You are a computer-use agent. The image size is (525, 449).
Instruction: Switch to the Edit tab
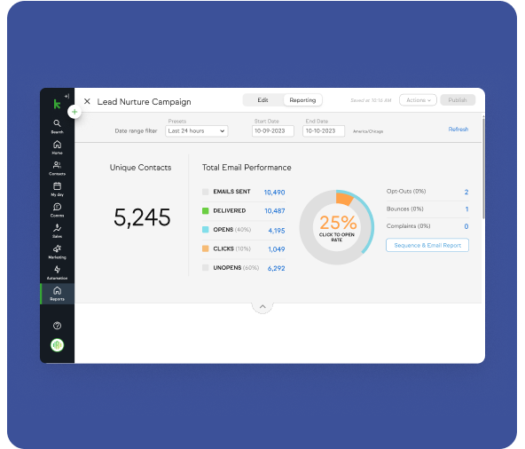click(262, 100)
